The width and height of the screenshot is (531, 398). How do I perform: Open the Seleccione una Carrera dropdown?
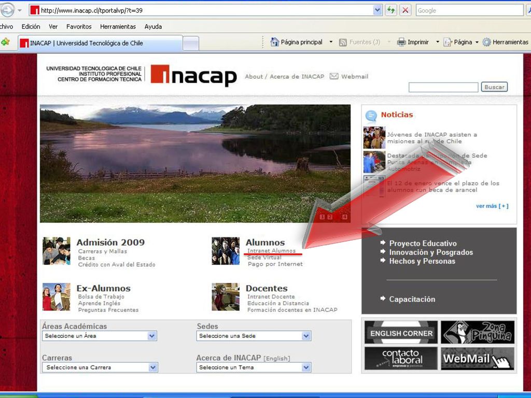coord(100,367)
